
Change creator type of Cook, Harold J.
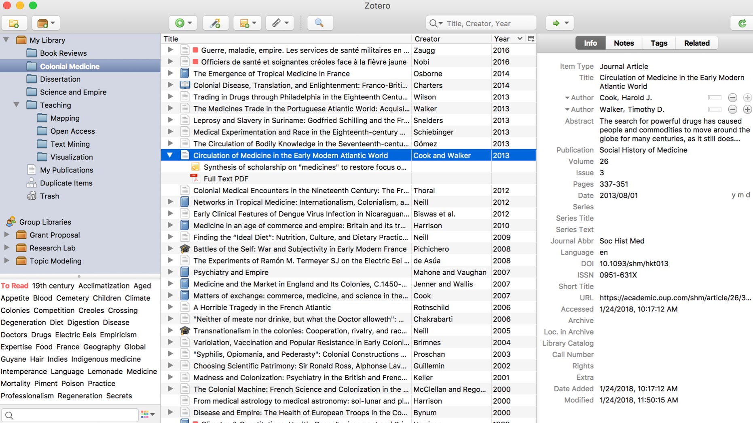click(579, 98)
